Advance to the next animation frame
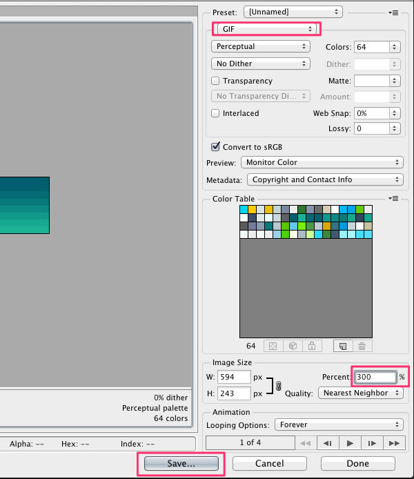The height and width of the screenshot is (479, 414). (x=372, y=443)
